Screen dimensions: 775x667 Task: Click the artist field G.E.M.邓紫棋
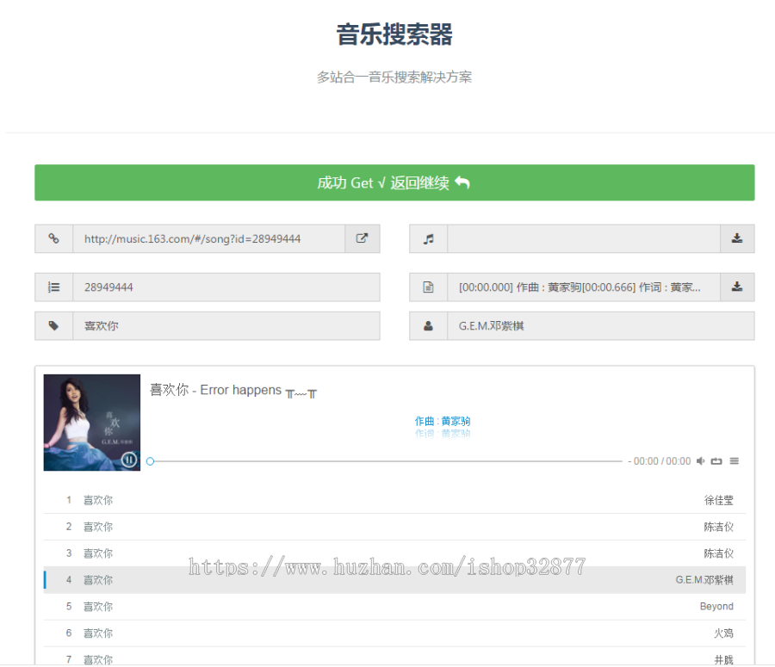point(601,325)
